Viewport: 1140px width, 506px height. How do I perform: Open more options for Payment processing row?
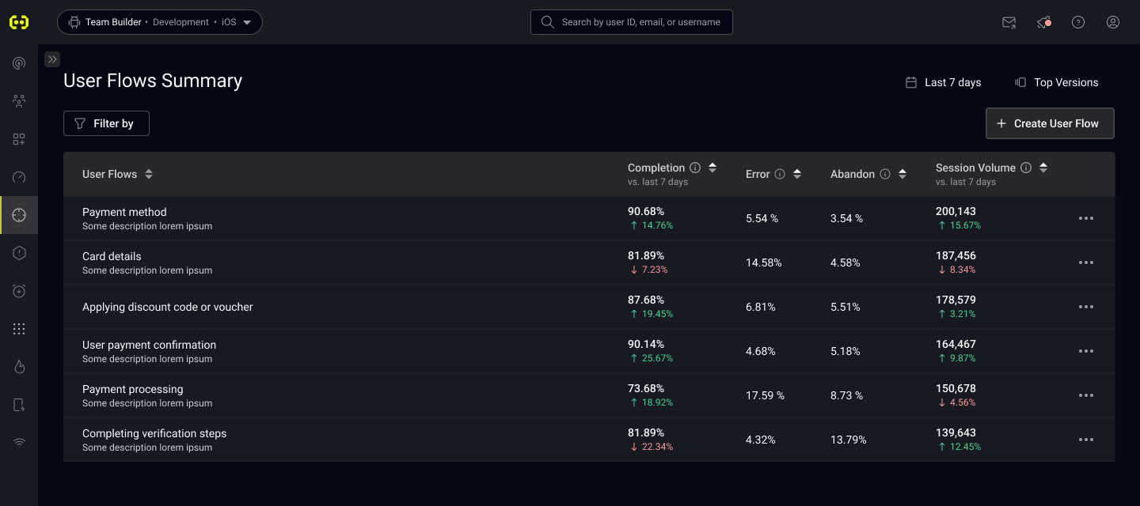[x=1086, y=395]
